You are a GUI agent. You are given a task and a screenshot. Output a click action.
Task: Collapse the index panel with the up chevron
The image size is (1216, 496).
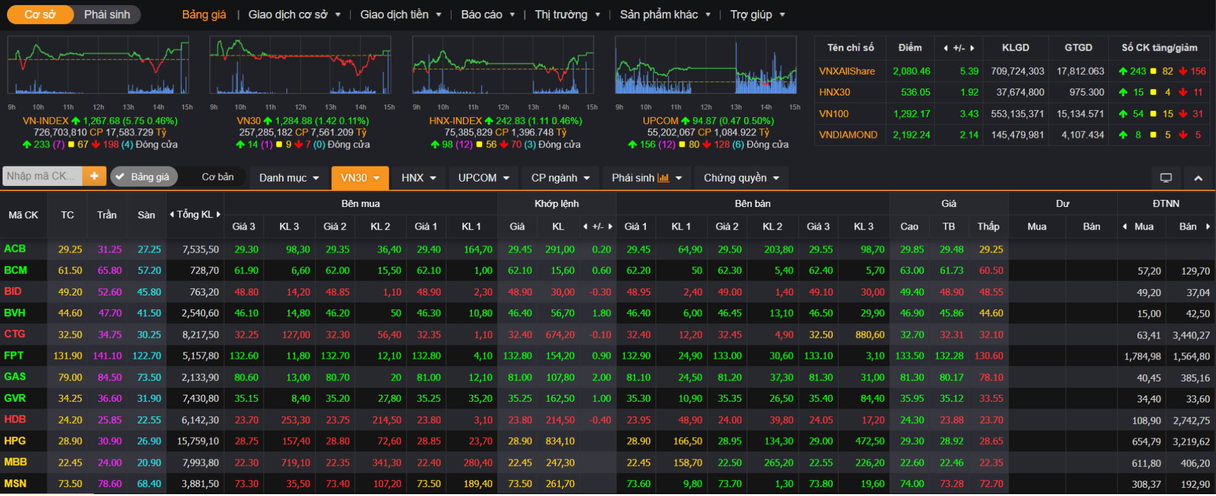tap(1198, 178)
